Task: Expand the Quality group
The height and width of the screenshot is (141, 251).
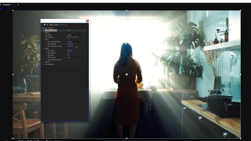Action: tap(44, 62)
